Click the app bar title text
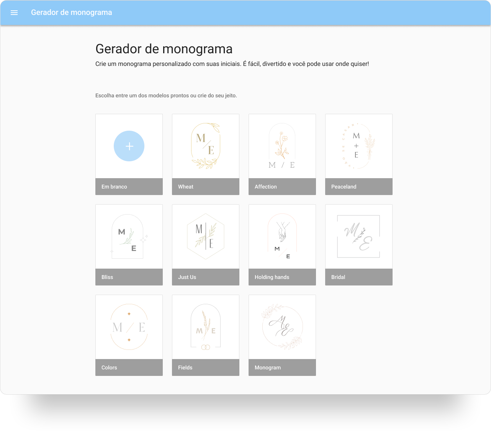The width and height of the screenshot is (491, 433). (x=72, y=13)
